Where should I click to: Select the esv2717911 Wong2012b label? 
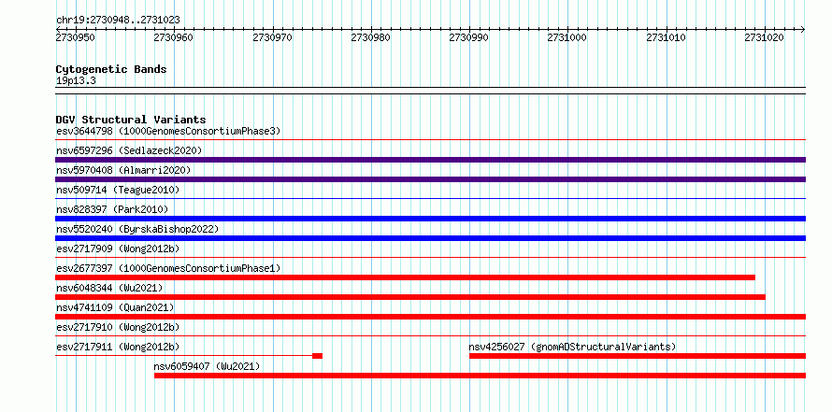click(x=118, y=347)
